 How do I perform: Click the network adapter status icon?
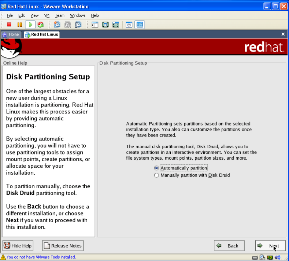[270, 257]
